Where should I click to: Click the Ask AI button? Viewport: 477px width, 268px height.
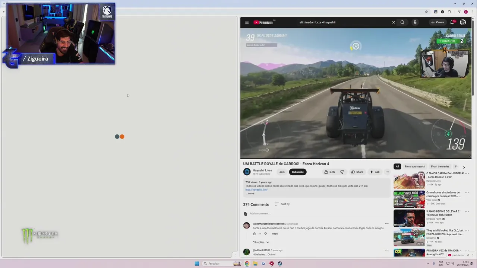(x=375, y=172)
